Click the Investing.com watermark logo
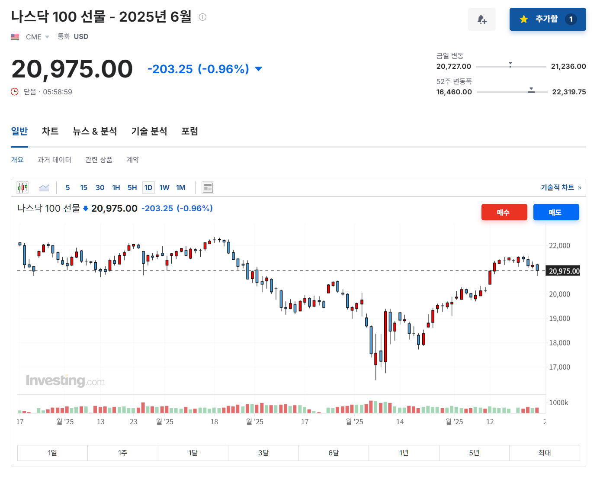The width and height of the screenshot is (600, 477). click(x=65, y=380)
